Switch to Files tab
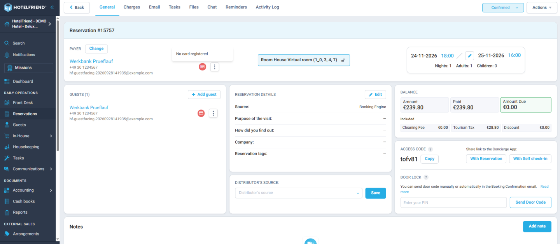 click(194, 7)
